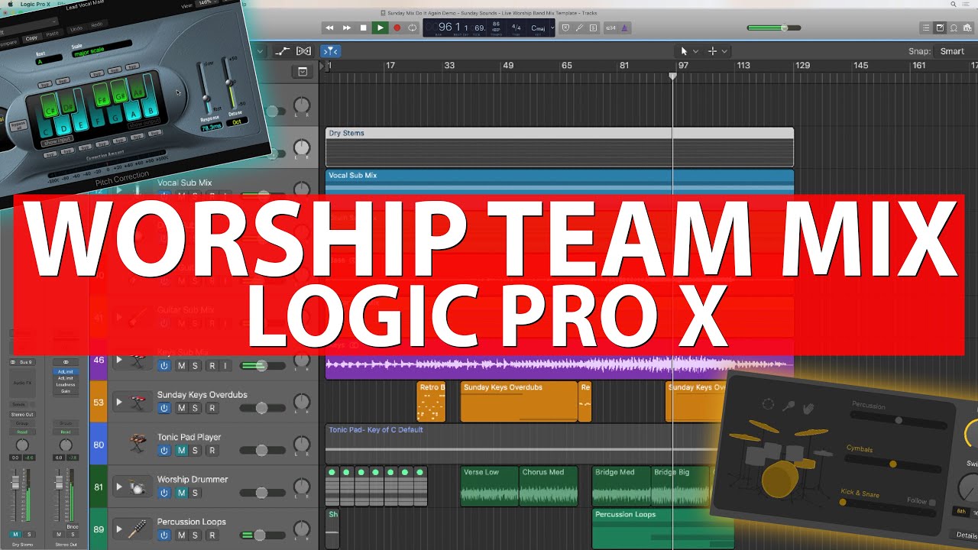Toggle count-in 1234 button

[x=610, y=28]
